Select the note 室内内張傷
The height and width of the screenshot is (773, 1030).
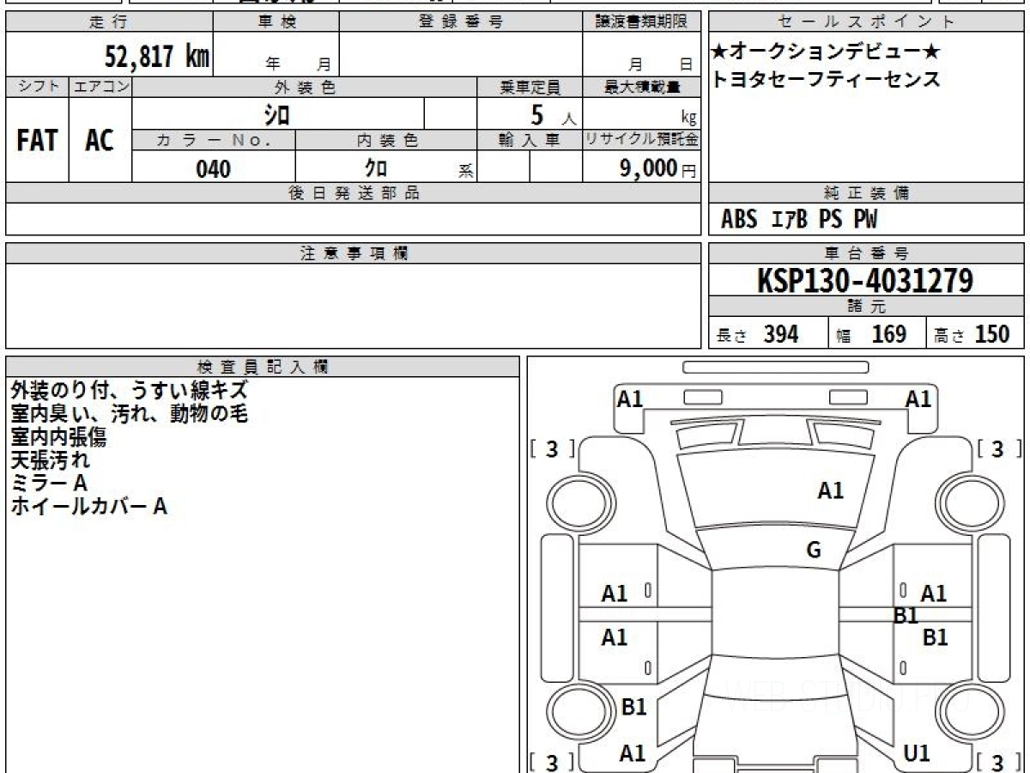click(58, 437)
